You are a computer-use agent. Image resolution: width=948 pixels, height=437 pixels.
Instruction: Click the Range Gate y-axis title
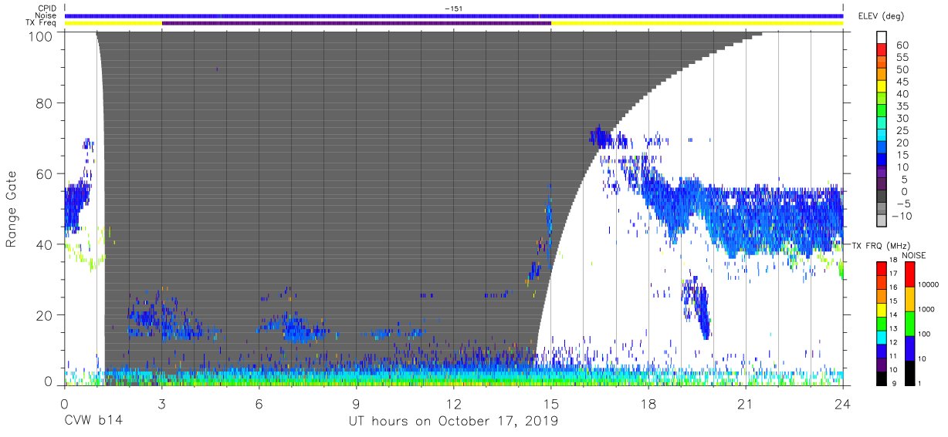[12, 209]
